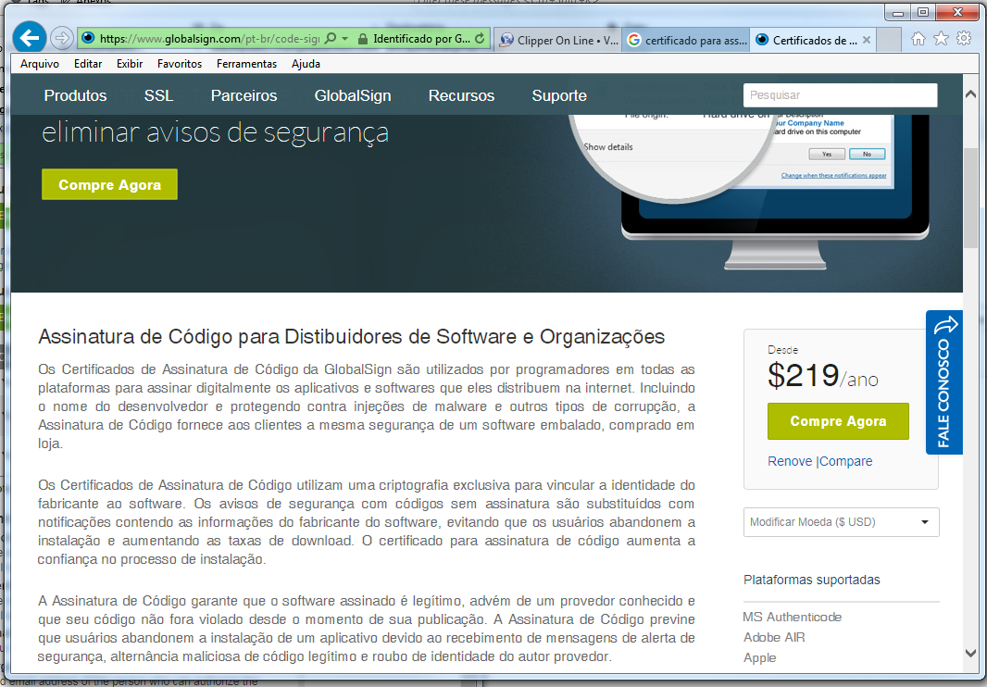Click the Pesquisar search field
This screenshot has width=987, height=687.
[841, 95]
